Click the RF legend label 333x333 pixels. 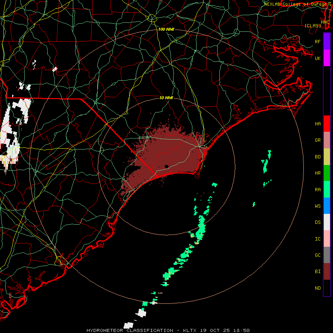tap(317, 41)
